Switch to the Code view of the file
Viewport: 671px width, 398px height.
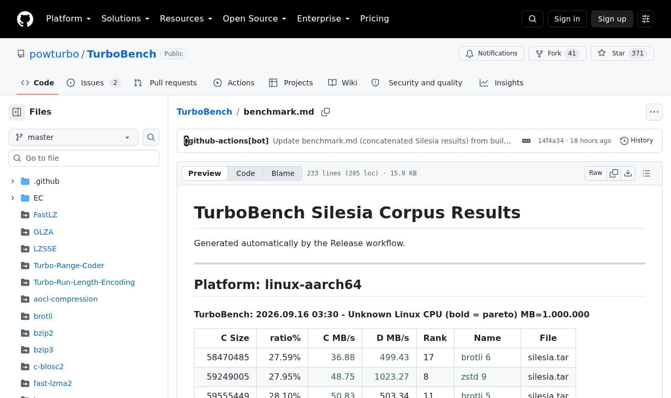[245, 173]
